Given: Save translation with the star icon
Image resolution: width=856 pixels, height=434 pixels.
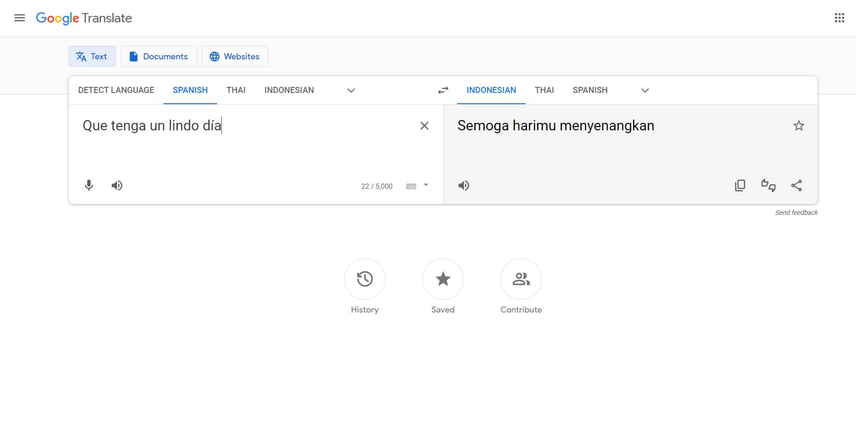Looking at the screenshot, I should (x=798, y=126).
